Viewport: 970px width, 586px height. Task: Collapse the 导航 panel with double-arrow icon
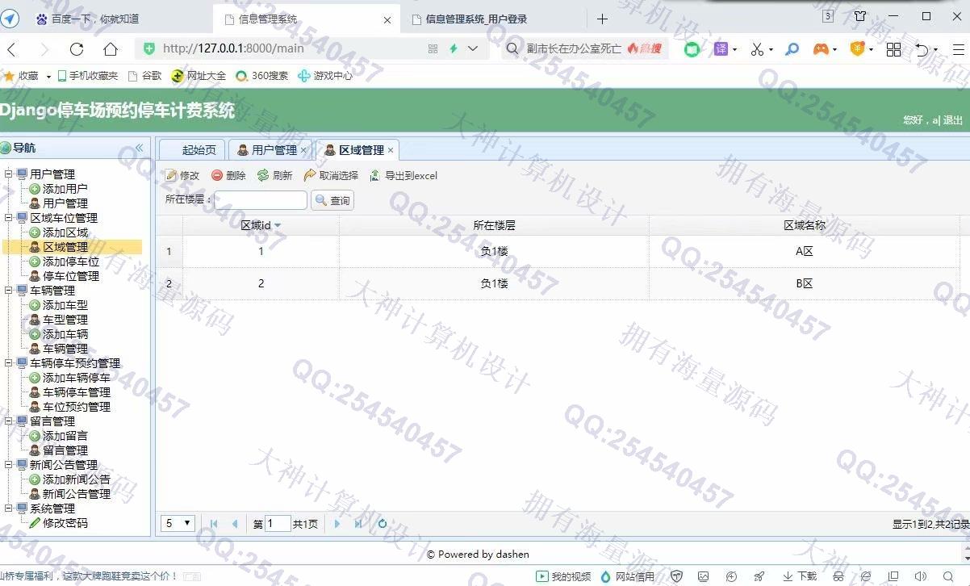139,148
